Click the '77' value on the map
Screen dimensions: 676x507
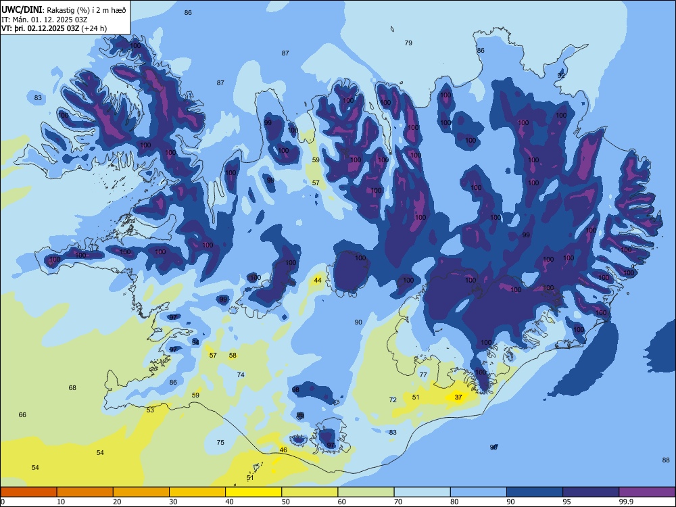coord(423,375)
